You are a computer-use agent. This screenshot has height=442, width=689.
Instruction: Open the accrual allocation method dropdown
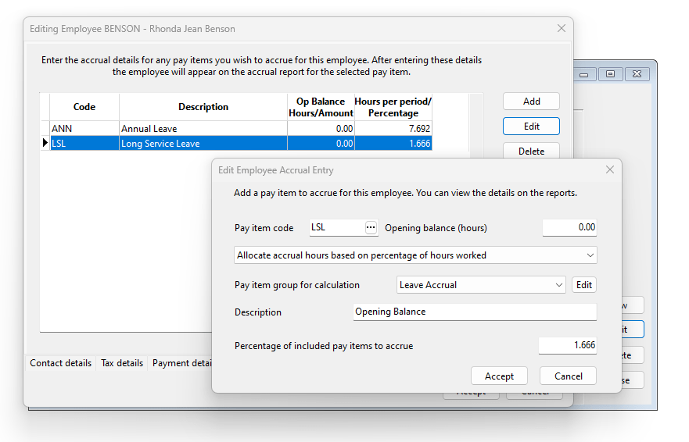(415, 255)
